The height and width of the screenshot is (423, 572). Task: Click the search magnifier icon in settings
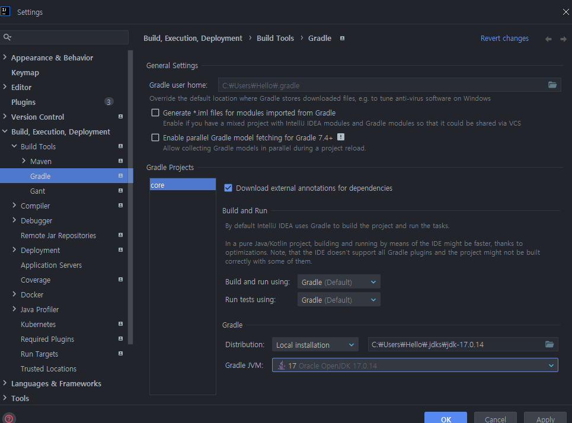click(x=7, y=37)
